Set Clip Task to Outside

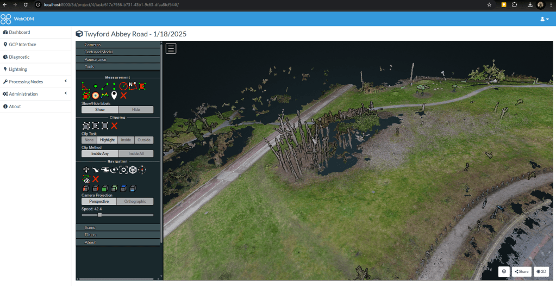pyautogui.click(x=144, y=140)
